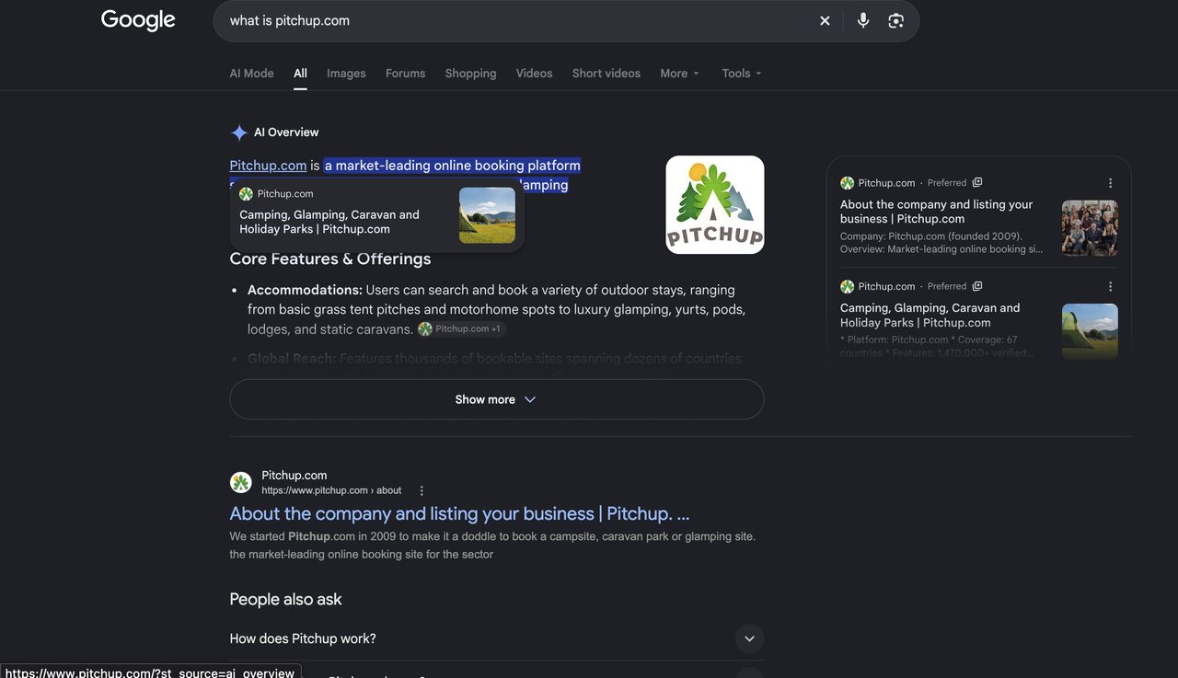Click inside the search box text
Image resolution: width=1178 pixels, height=678 pixels.
pos(290,20)
